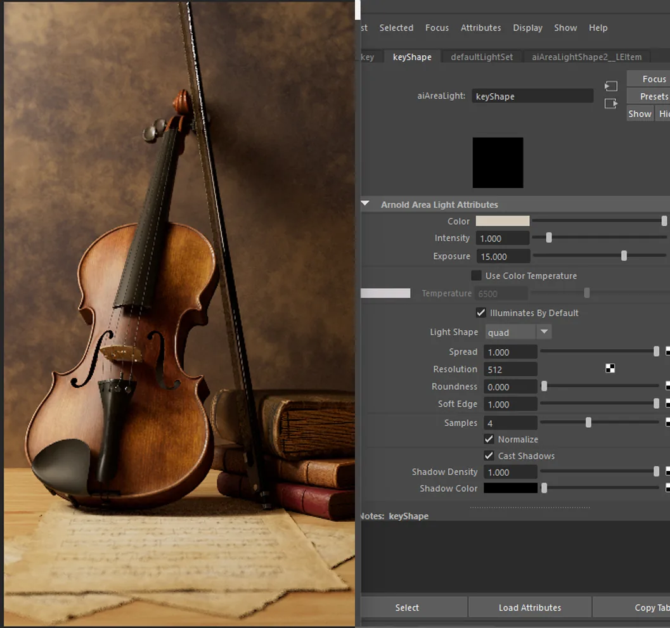The image size is (670, 628).
Task: Click the Color slider handle
Action: point(664,221)
